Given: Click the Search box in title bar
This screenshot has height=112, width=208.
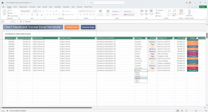Looking at the screenshot, I should tap(105, 3).
